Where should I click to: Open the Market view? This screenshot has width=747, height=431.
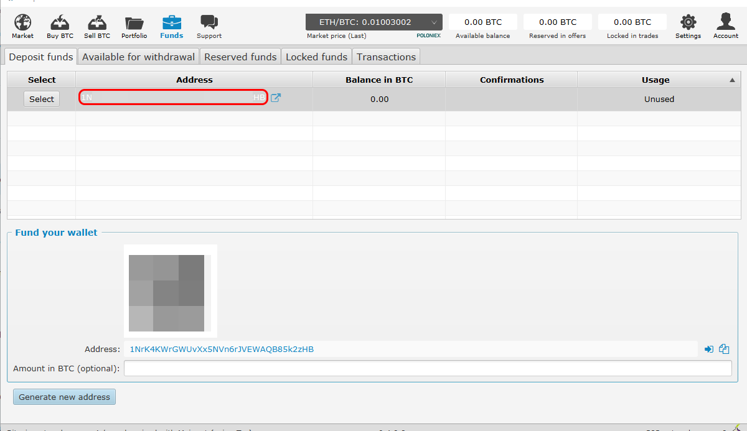[x=22, y=27]
